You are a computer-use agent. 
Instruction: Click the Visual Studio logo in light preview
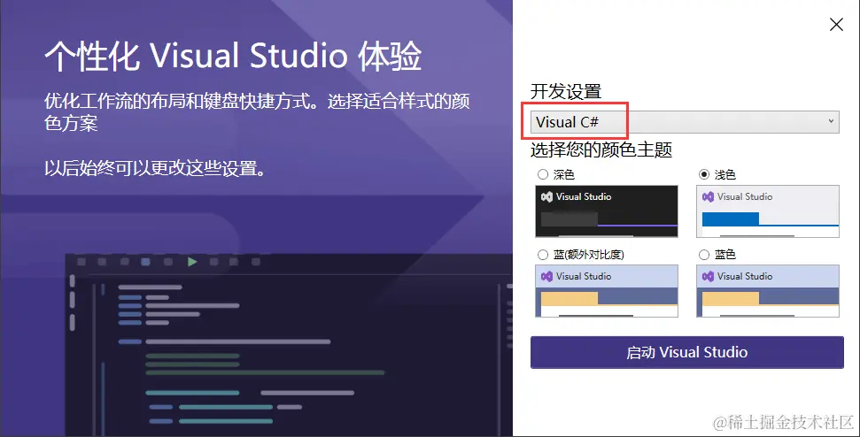[x=708, y=197]
